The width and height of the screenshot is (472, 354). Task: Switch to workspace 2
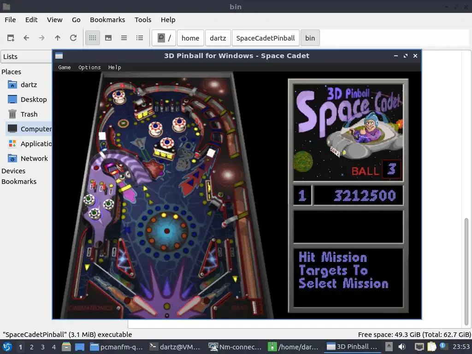32,347
